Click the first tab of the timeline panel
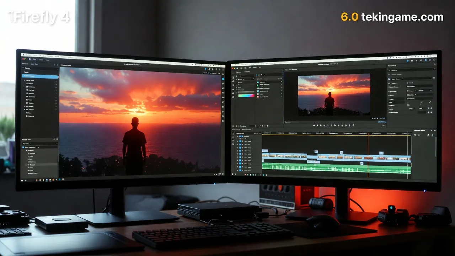455x256 pixels. click(236, 130)
